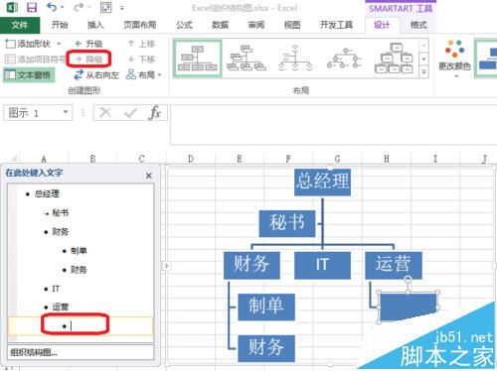The height and width of the screenshot is (371, 497).
Task: Select 总经理 in the text pane
Action: (x=47, y=193)
